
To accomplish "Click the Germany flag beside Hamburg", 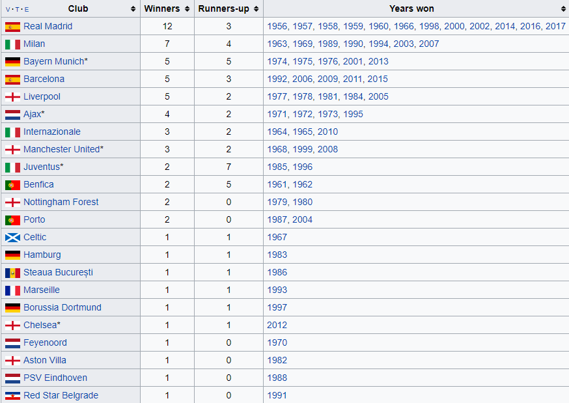I will pos(13,255).
